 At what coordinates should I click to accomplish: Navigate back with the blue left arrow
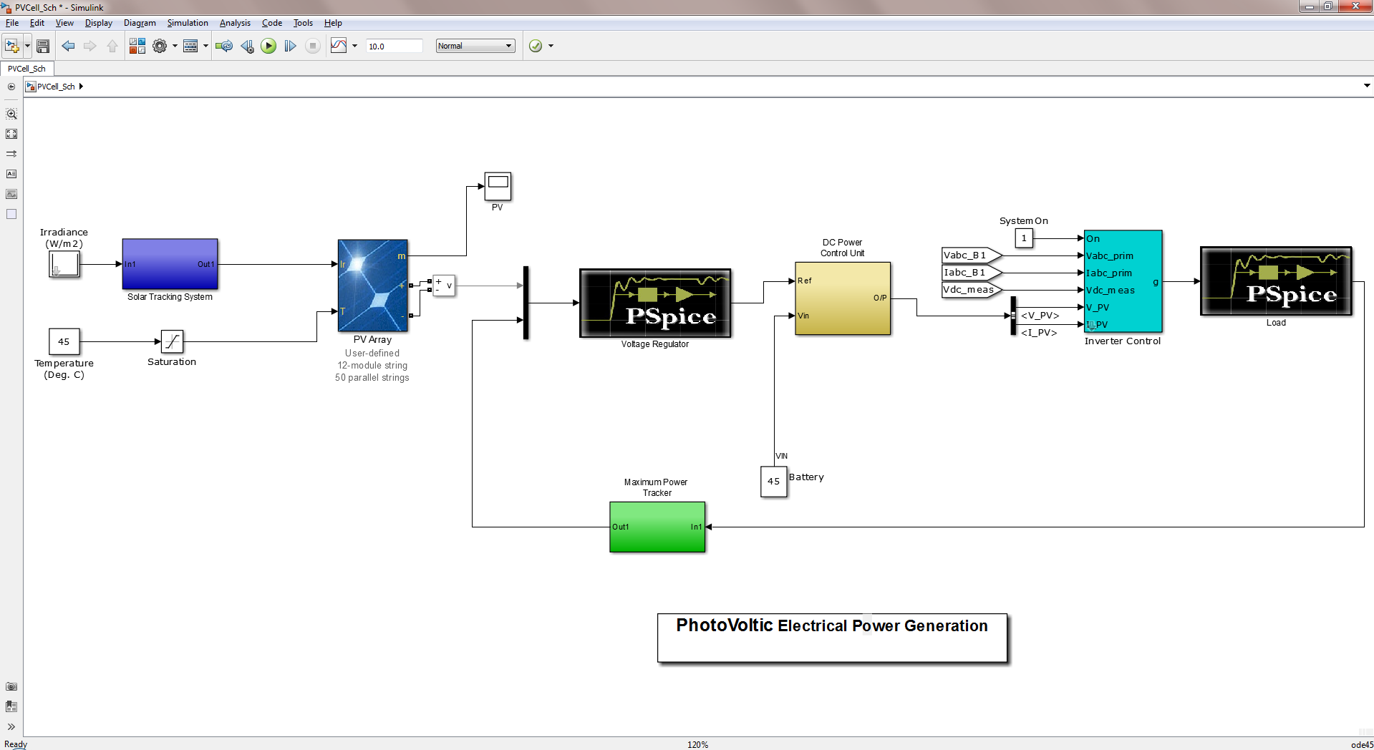coord(68,46)
